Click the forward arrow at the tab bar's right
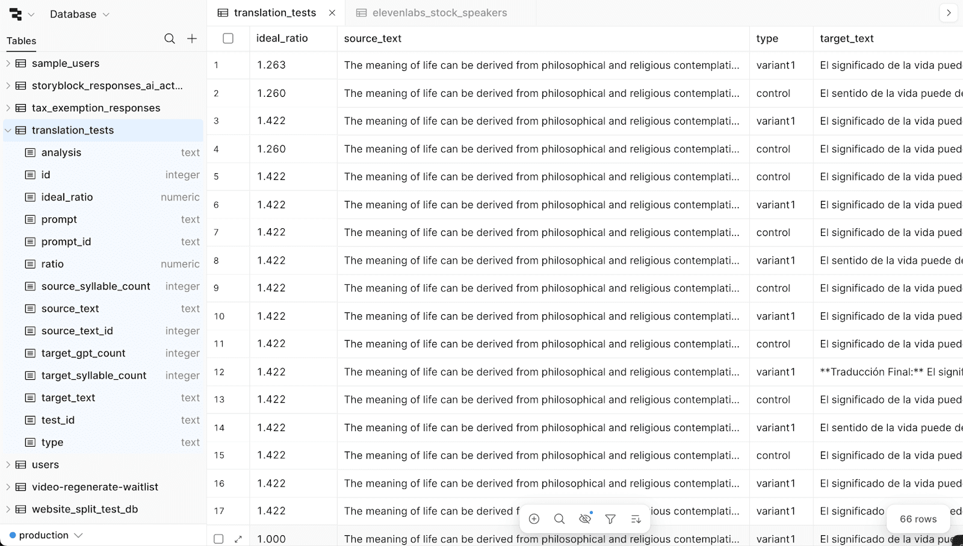Image resolution: width=963 pixels, height=546 pixels. coord(949,12)
